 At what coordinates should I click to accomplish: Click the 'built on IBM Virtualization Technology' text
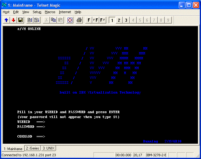(x=100, y=92)
